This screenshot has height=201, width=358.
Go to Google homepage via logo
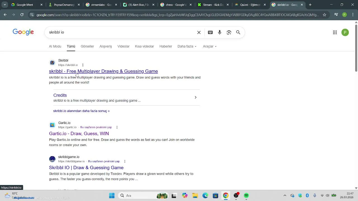pyautogui.click(x=23, y=32)
